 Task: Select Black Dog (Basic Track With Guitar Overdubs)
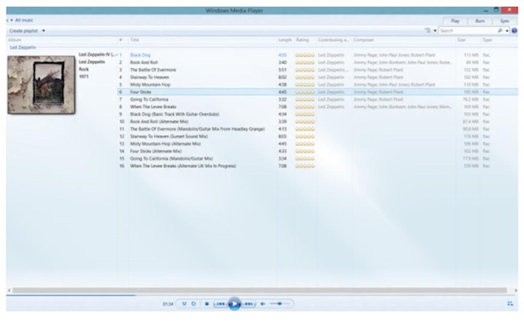174,114
